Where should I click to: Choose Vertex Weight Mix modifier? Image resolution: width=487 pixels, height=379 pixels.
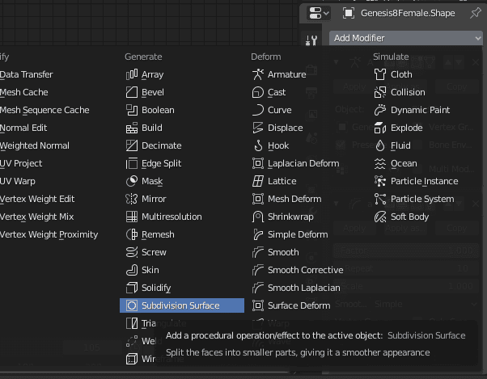click(x=36, y=217)
